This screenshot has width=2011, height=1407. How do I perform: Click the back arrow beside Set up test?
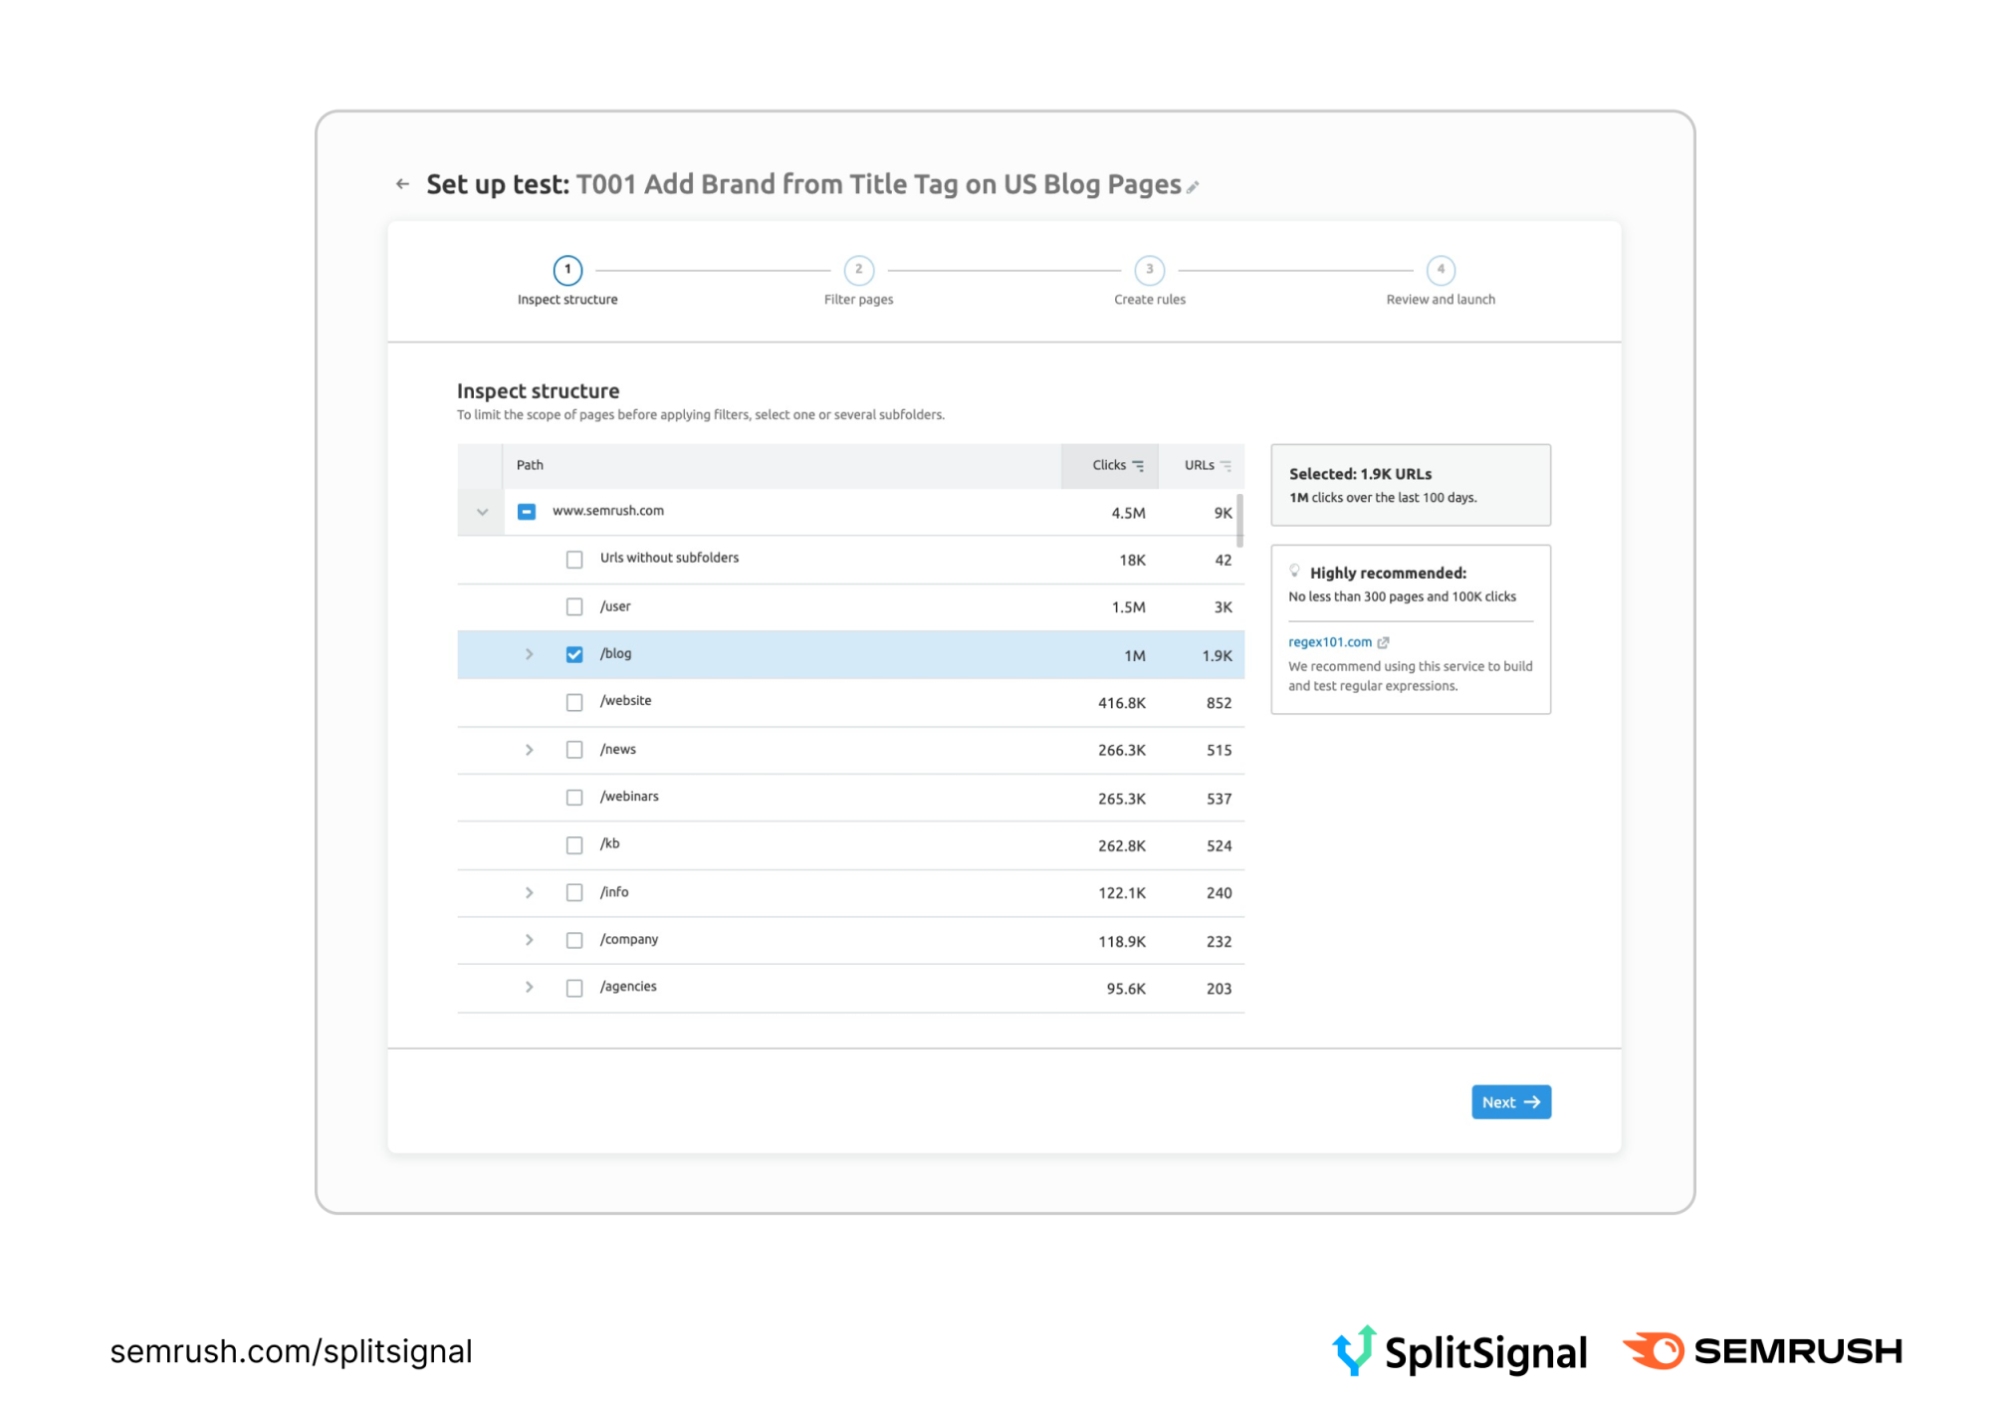coord(402,184)
